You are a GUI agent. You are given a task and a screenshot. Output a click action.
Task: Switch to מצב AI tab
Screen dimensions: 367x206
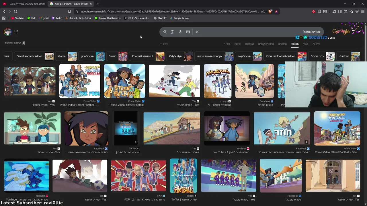tap(316, 44)
